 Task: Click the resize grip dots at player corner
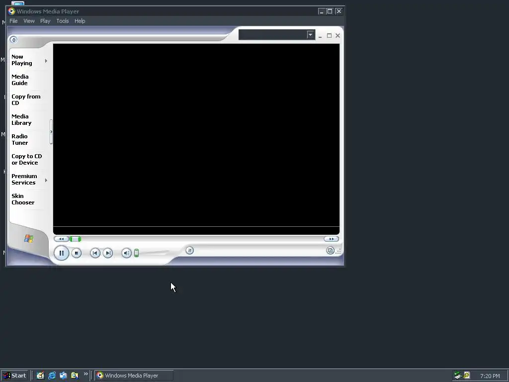tap(338, 251)
